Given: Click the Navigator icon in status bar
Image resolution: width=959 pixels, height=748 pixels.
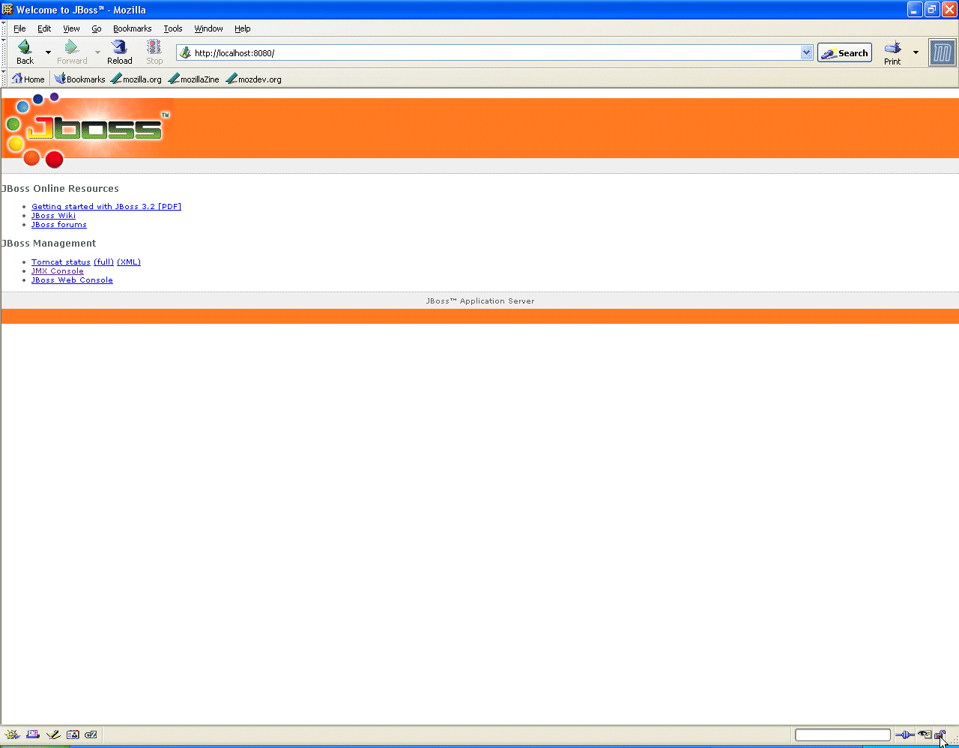Looking at the screenshot, I should [12, 735].
